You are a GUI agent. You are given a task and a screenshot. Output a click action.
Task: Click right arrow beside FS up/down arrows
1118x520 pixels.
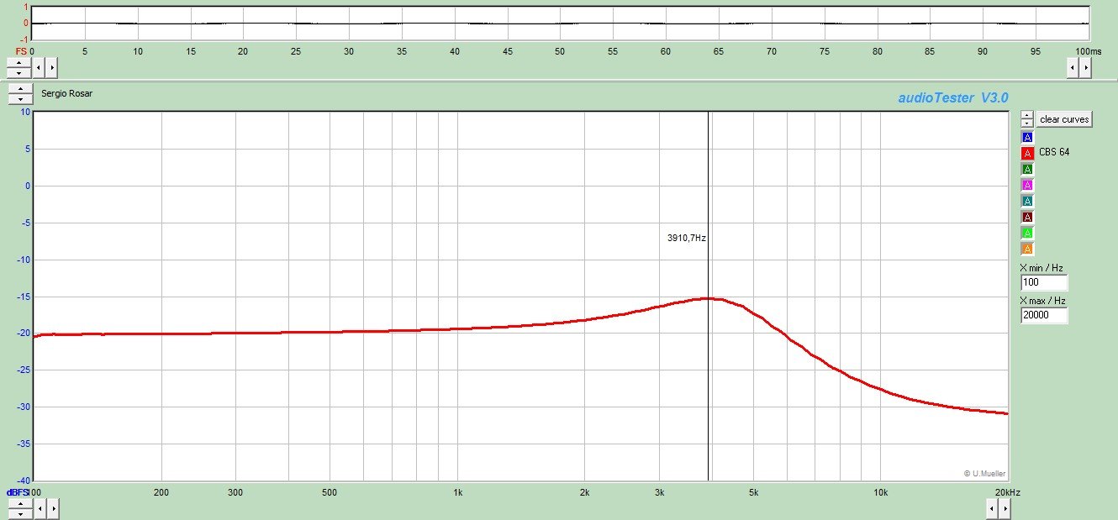click(51, 67)
